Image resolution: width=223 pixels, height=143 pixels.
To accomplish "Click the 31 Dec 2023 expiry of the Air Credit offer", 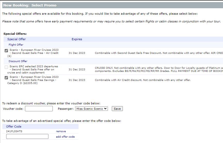I will (x=77, y=53).
